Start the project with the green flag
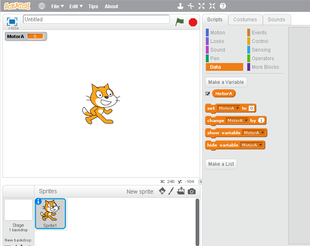This screenshot has height=246, width=310. (x=180, y=22)
